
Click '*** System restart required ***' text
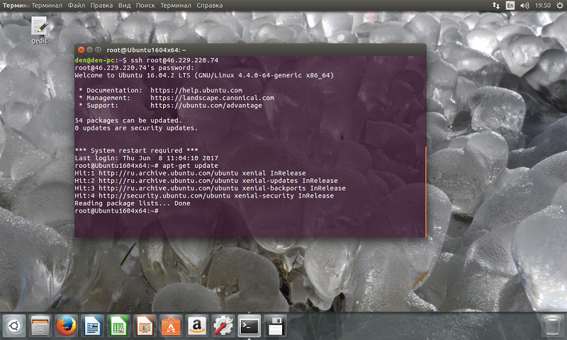[x=136, y=151]
